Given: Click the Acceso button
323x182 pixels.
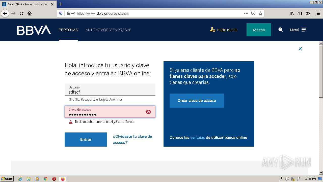Looking at the screenshot, I should (x=259, y=30).
